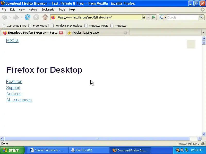Screen dimensions: 206x154
Task: Open the Free Hotmail bookmark
Action: (39, 26)
